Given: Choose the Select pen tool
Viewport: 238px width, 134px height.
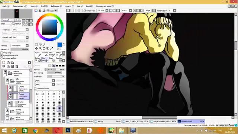Looking at the screenshot, I should coord(52,60).
